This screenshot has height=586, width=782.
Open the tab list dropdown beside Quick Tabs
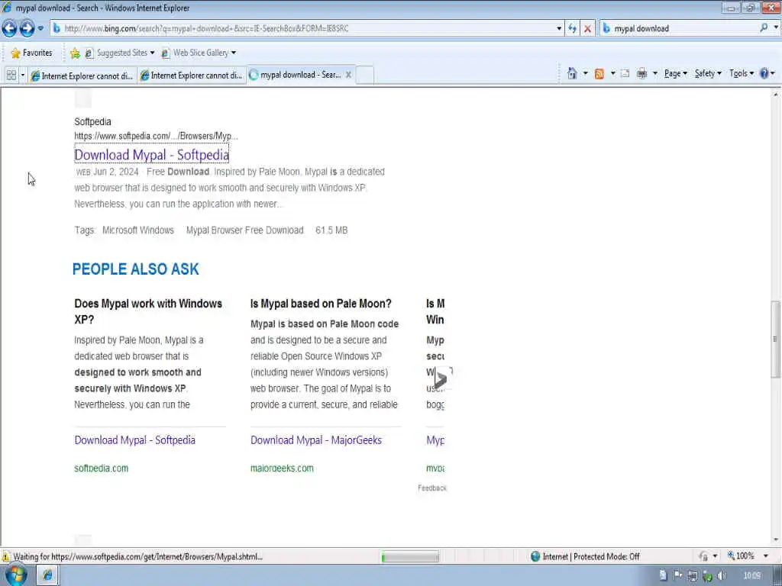coord(22,76)
